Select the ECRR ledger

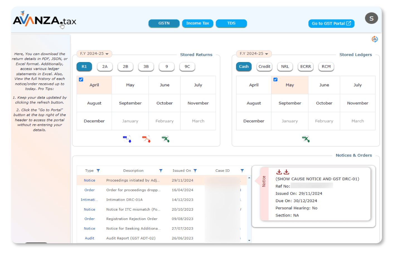point(306,67)
